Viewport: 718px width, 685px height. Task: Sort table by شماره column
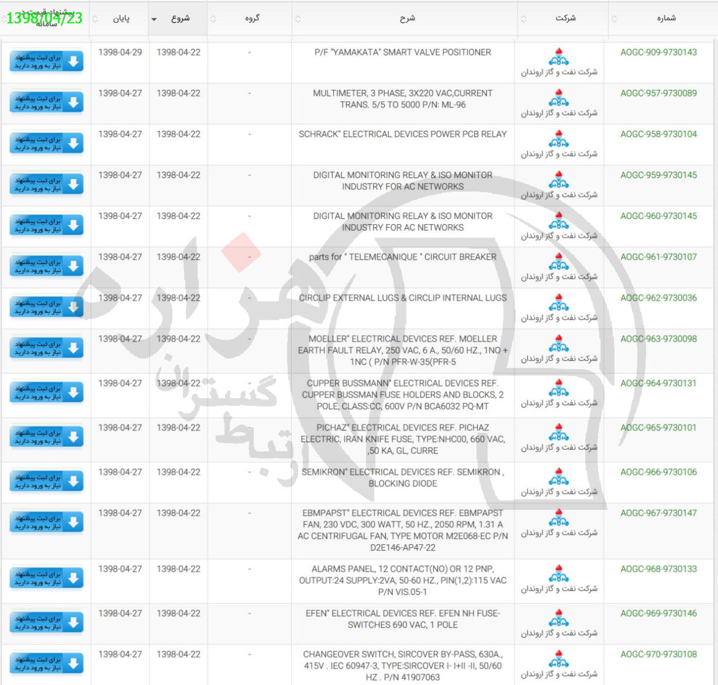[x=666, y=18]
